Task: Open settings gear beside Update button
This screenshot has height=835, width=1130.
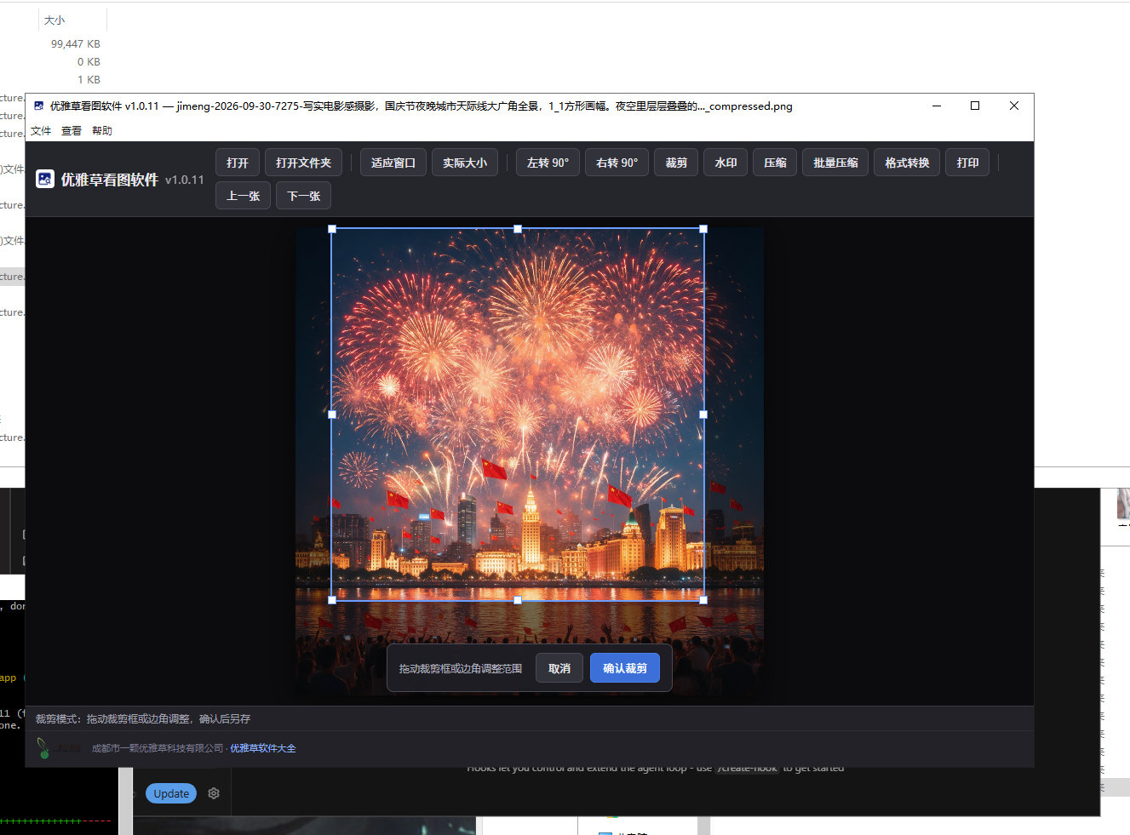Action: [x=214, y=793]
